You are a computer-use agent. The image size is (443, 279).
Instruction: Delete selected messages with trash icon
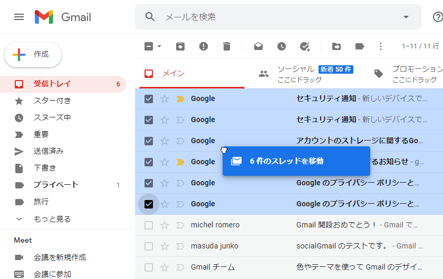click(x=227, y=46)
